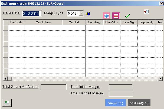The image size is (164, 109).
Task: Select the first row's selector cell
Action: point(5,28)
